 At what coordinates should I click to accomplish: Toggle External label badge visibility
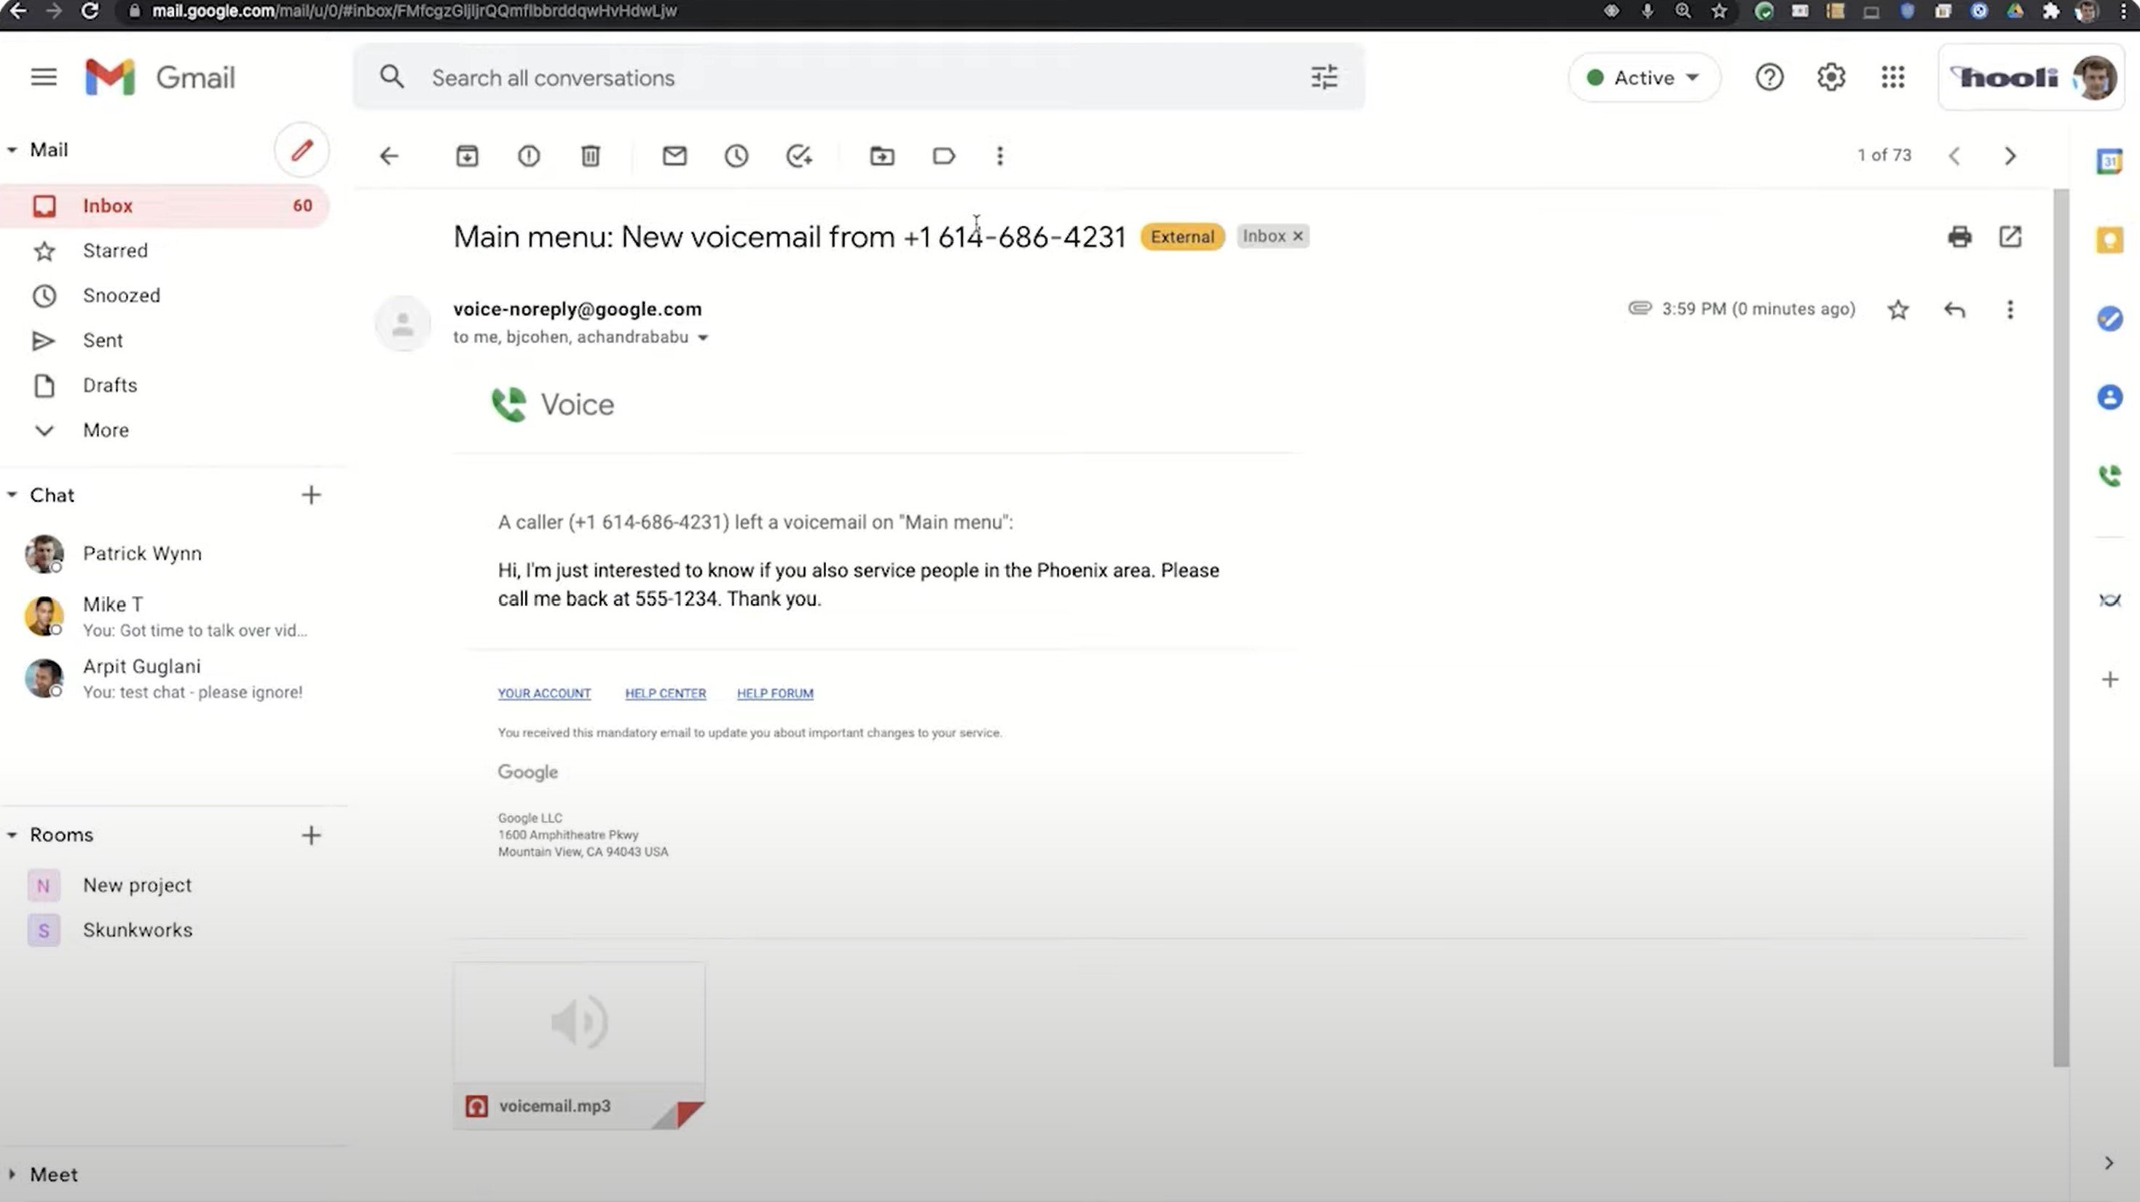[x=1181, y=235]
